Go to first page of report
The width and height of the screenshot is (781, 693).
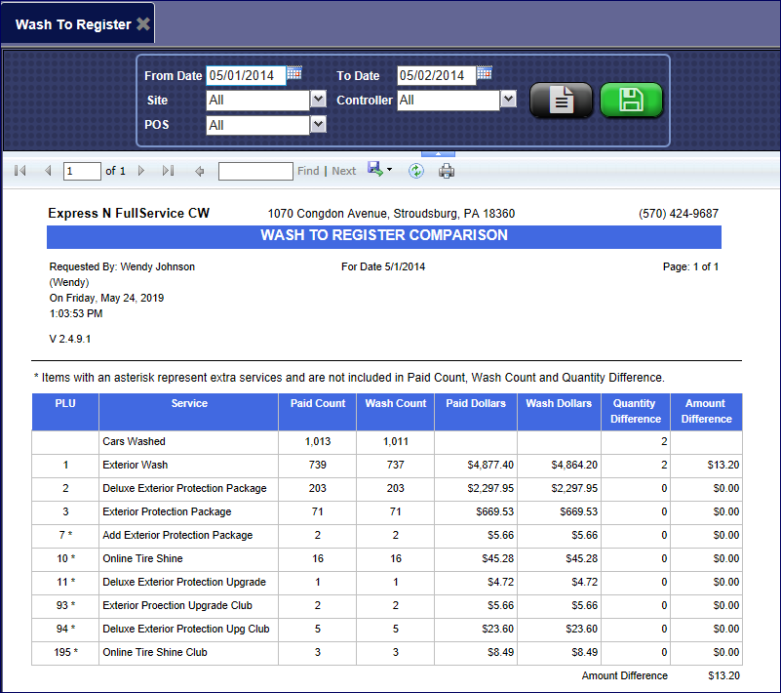[20, 171]
